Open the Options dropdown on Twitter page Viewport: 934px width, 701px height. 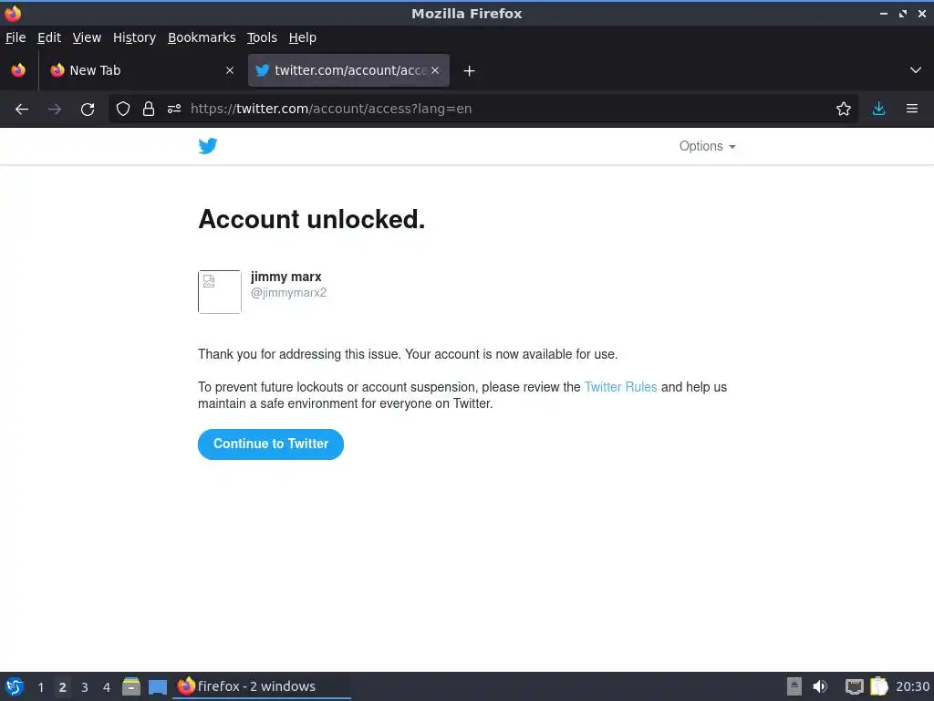pyautogui.click(x=707, y=146)
